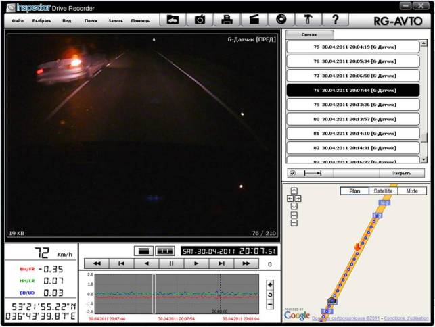
Task: Switch map to Mixte view
Action: click(411, 191)
